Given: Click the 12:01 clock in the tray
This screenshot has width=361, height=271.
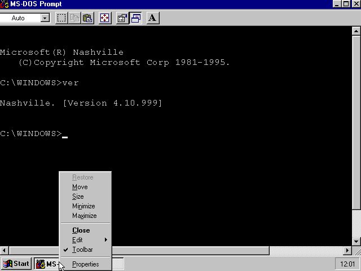Looking at the screenshot, I should [x=347, y=264].
